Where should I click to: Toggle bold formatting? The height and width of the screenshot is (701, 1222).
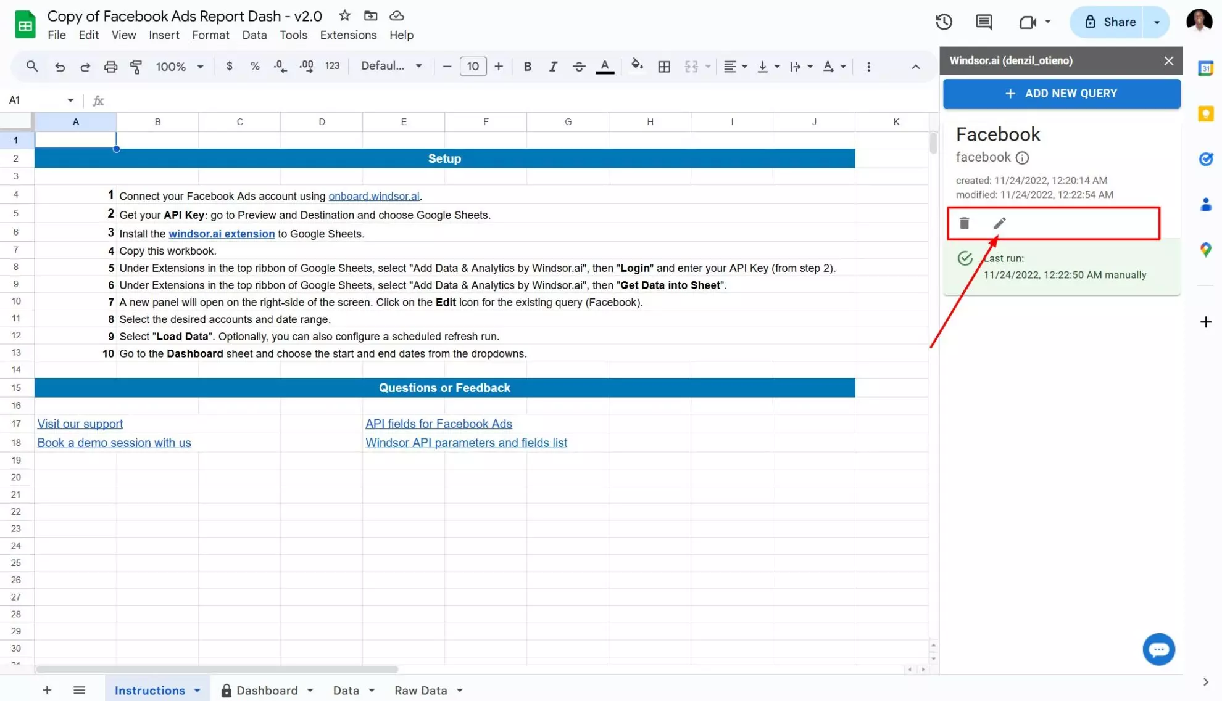click(527, 67)
